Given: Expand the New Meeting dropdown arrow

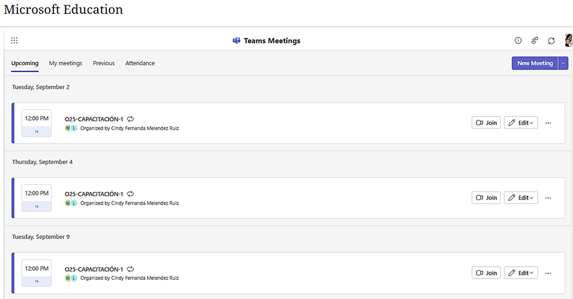Looking at the screenshot, I should 563,63.
